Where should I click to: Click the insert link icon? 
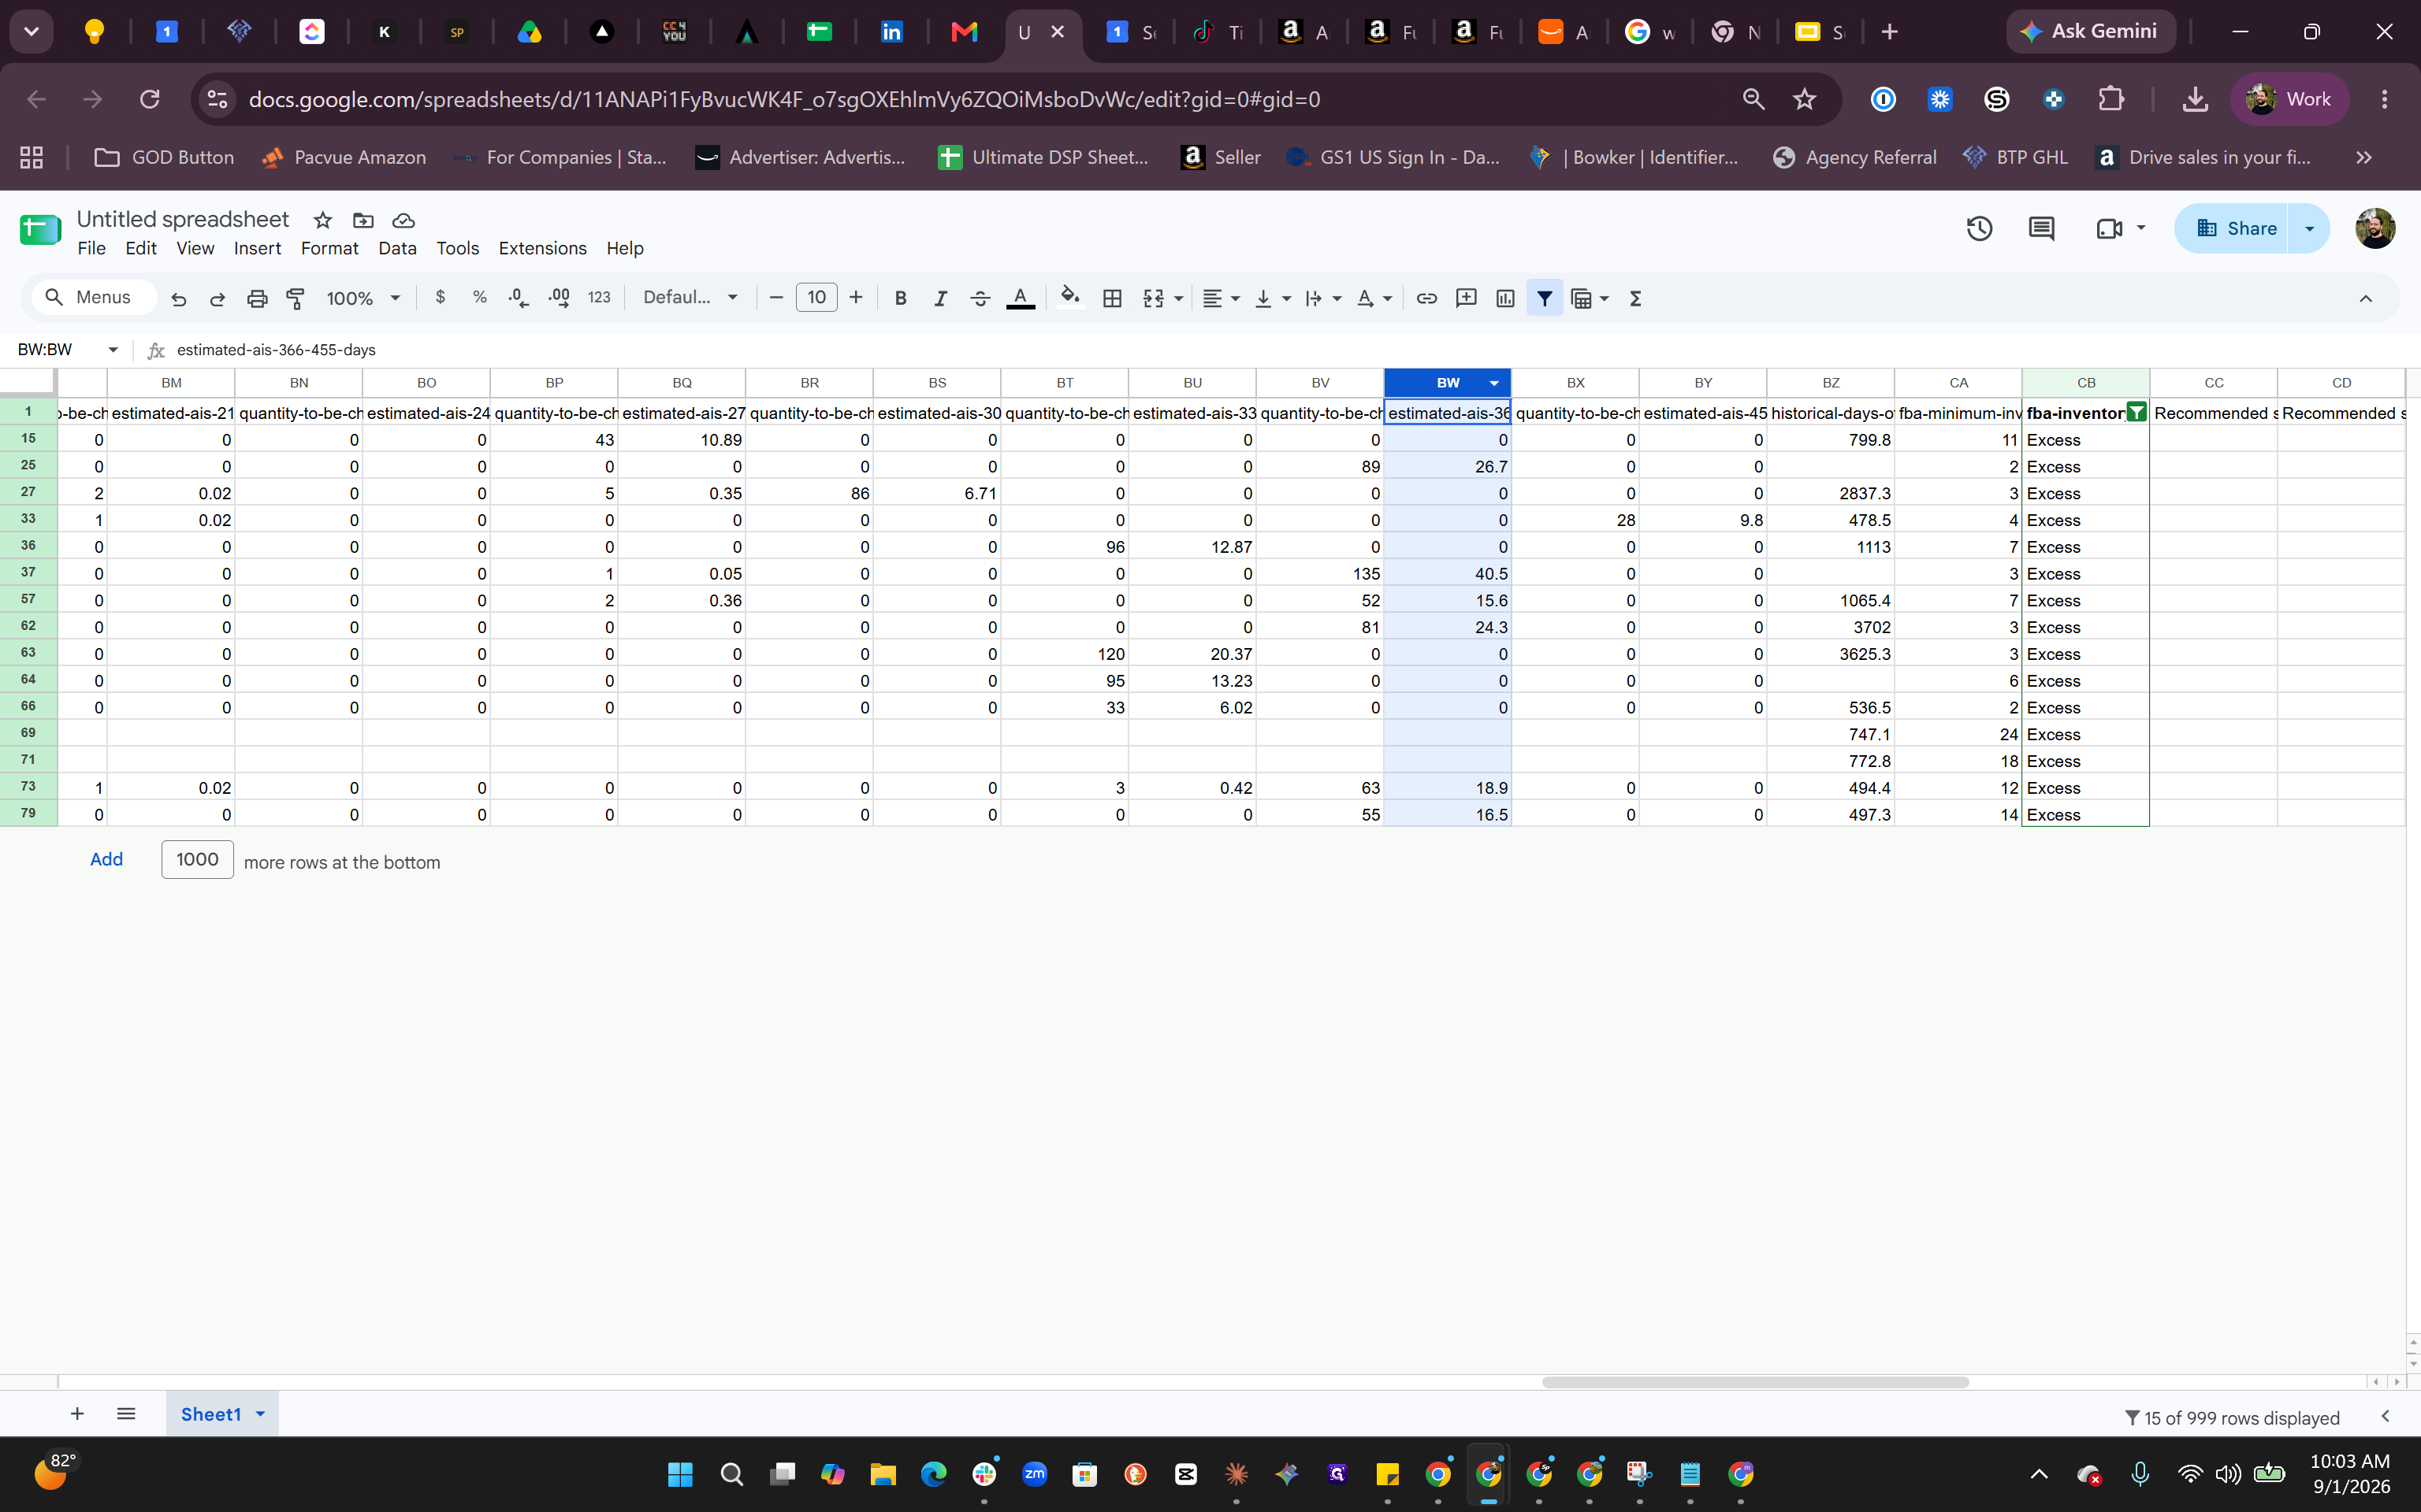[1426, 298]
